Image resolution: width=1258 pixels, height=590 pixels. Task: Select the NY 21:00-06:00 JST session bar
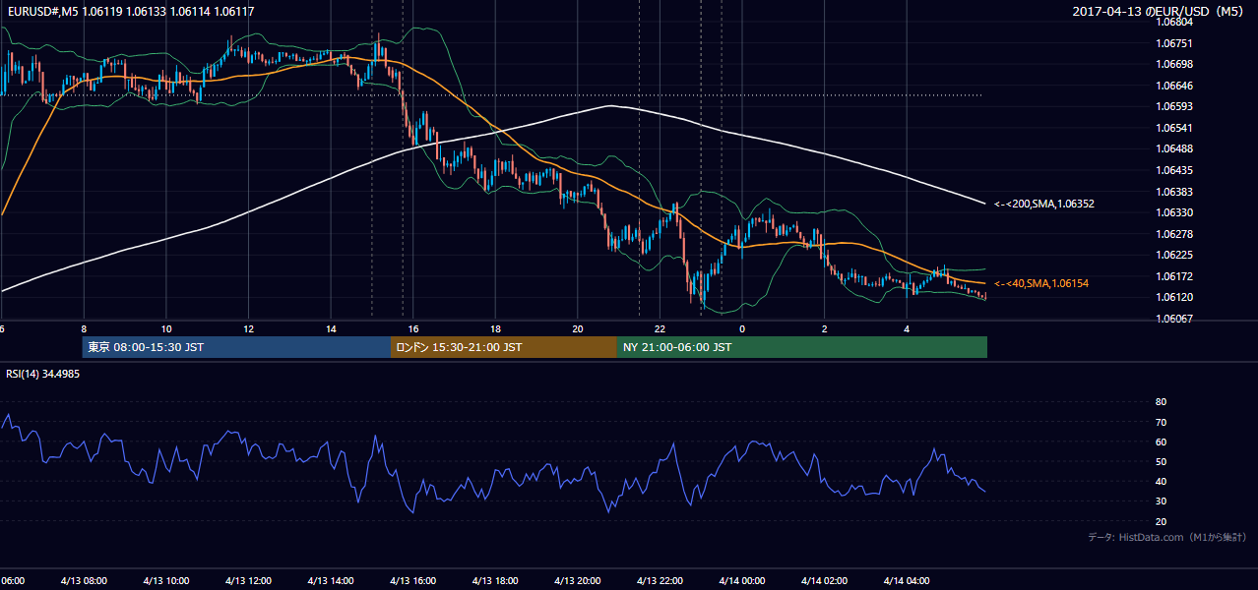(801, 347)
